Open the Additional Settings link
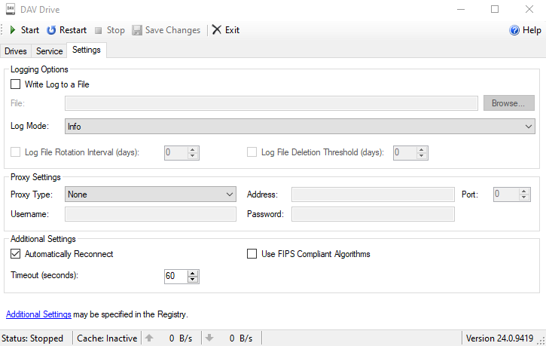 click(38, 314)
